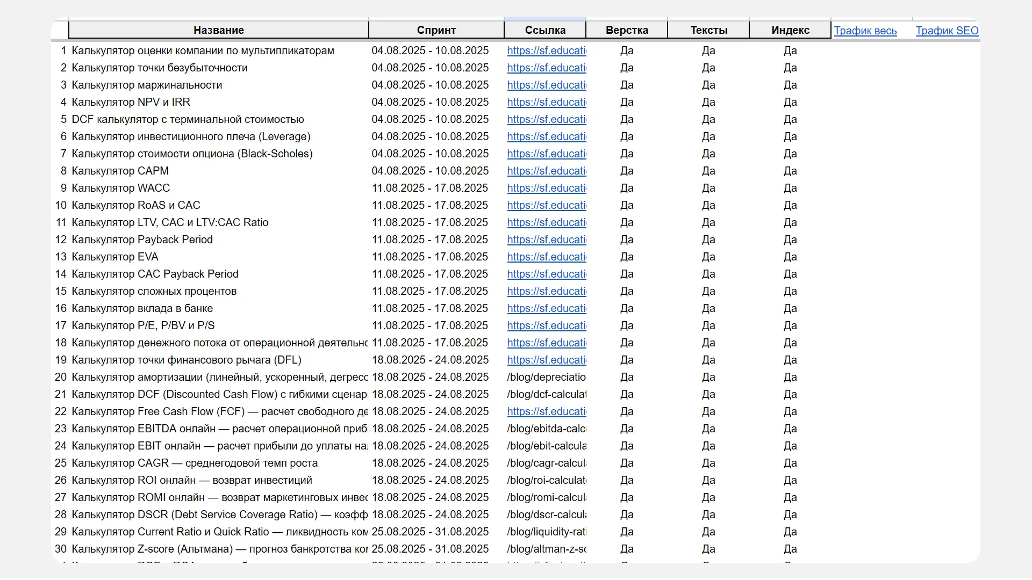The image size is (1032, 580).
Task: Click the cell 'DCF калькулятор с терминальной стоимостью'
Action: tap(188, 119)
